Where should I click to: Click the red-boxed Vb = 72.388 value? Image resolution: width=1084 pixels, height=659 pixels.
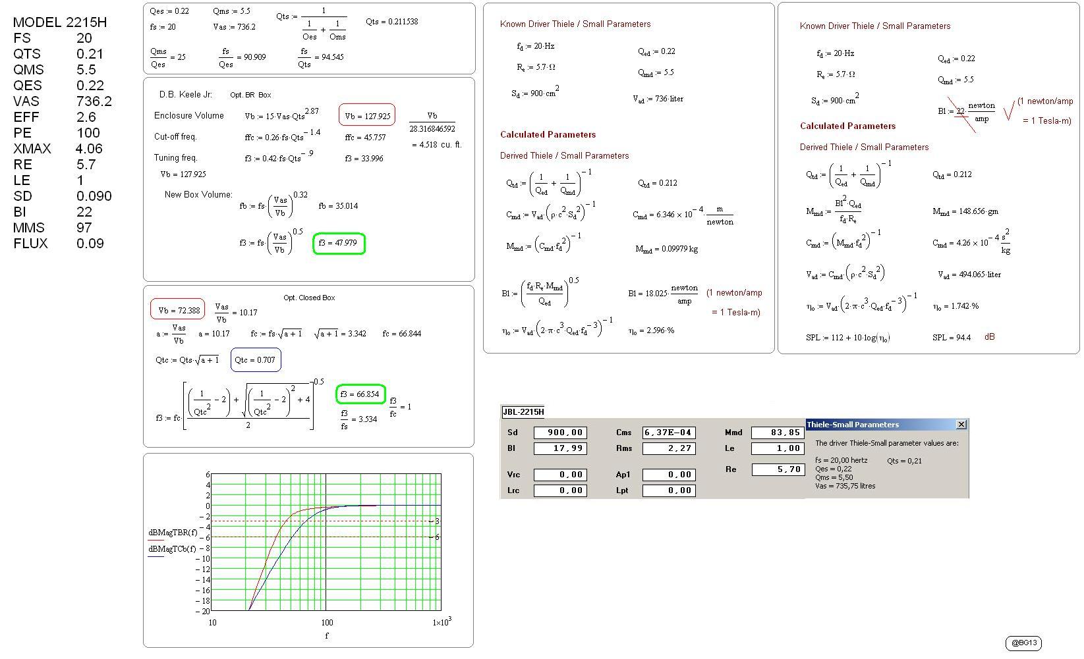pyautogui.click(x=178, y=310)
